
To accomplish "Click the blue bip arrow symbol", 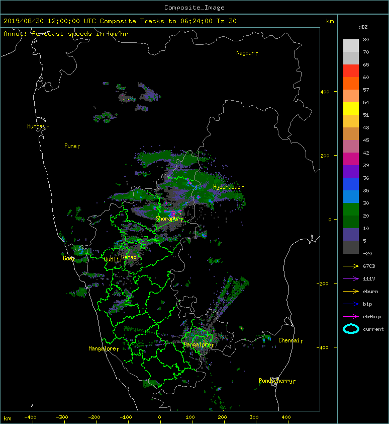I will click(351, 304).
